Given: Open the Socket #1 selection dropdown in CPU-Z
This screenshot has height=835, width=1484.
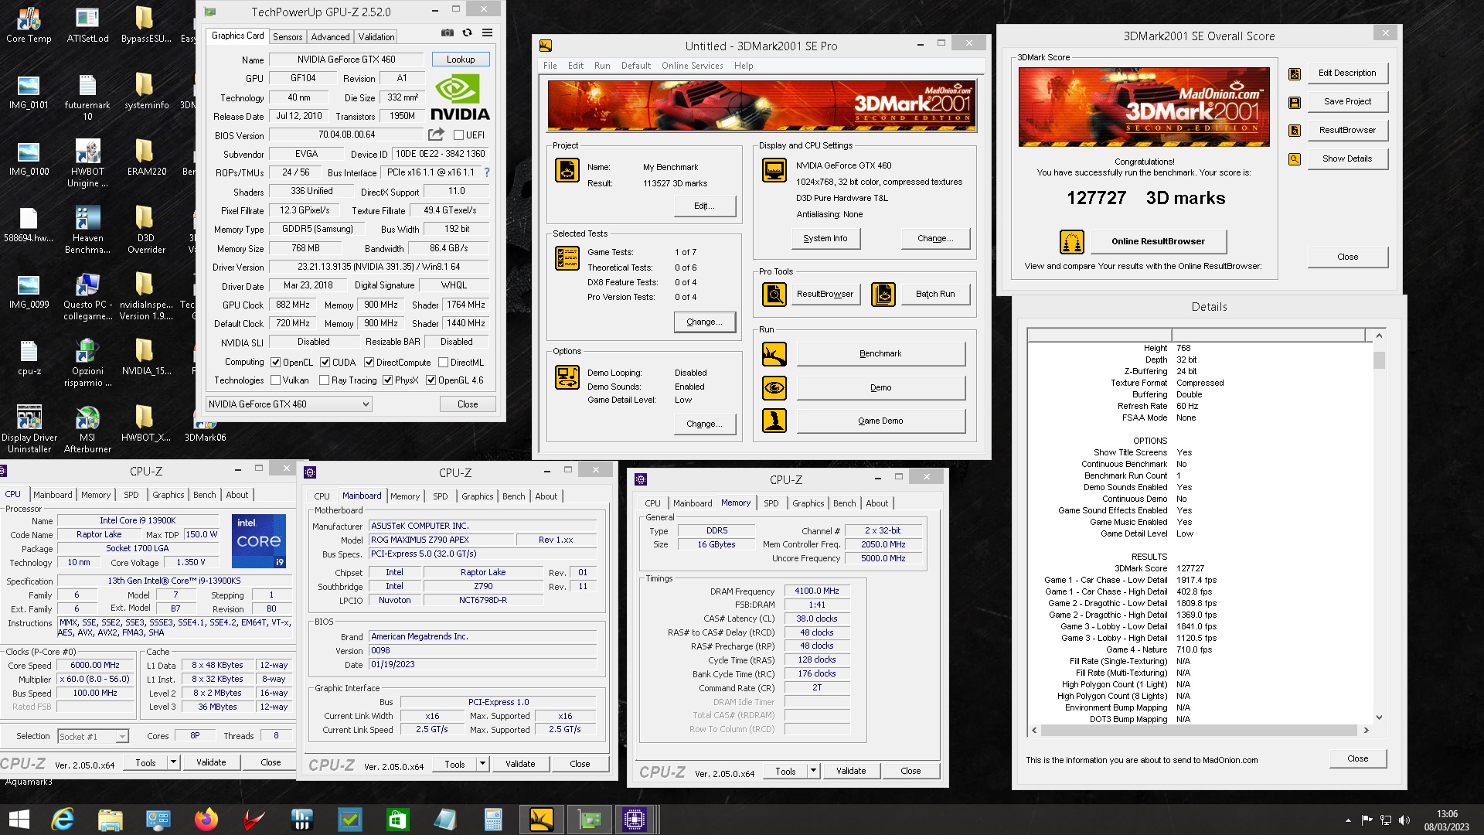Looking at the screenshot, I should coord(93,737).
